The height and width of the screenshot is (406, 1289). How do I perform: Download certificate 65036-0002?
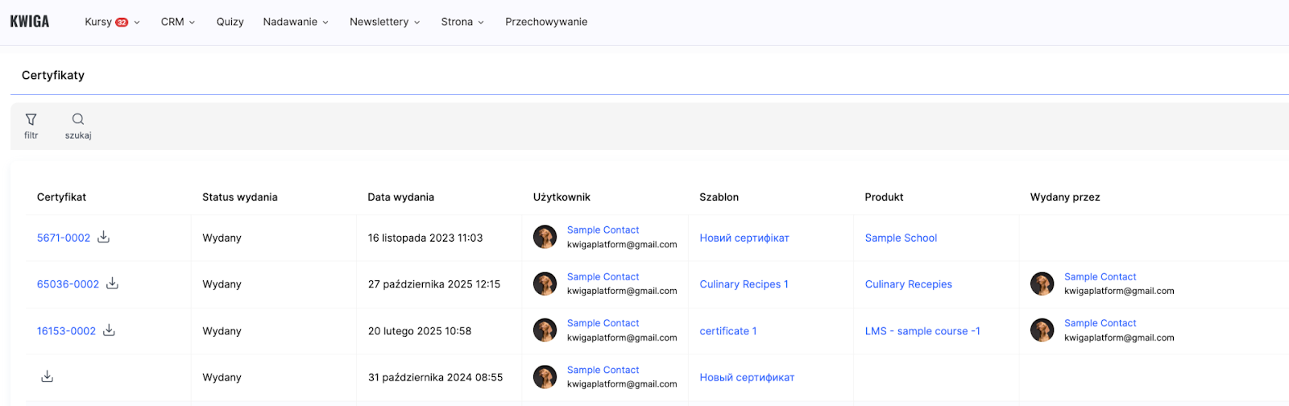point(113,284)
